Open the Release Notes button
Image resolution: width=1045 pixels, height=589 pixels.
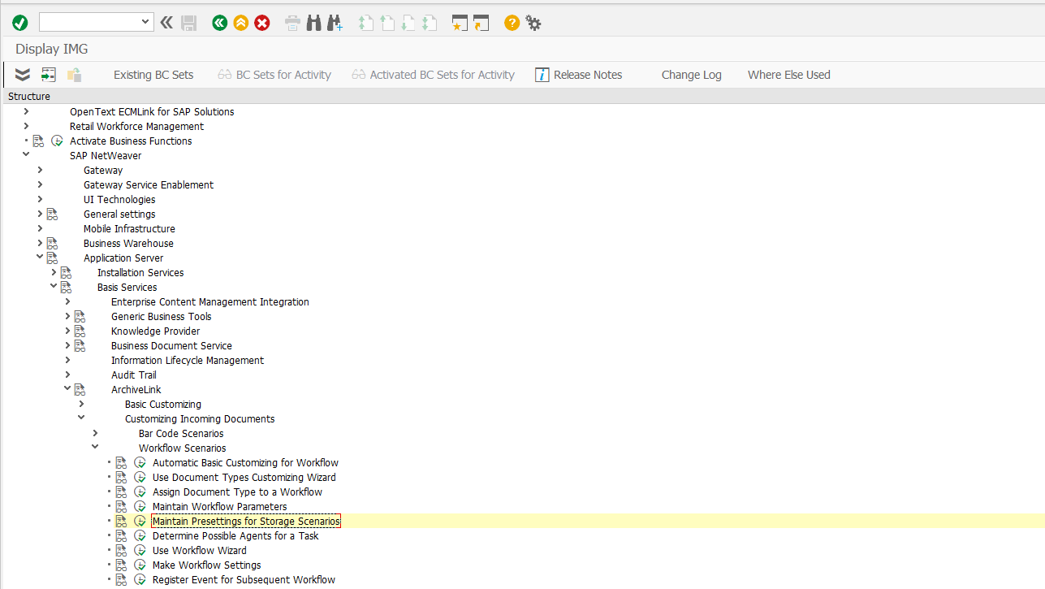[x=579, y=75]
